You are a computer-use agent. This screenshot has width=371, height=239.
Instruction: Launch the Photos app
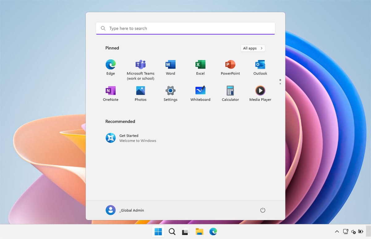tap(140, 94)
